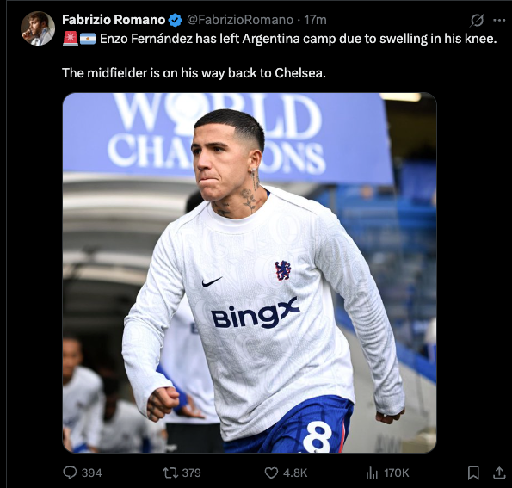This screenshot has width=512, height=488.
Task: Click the Fabrizio Romano display name
Action: (114, 20)
